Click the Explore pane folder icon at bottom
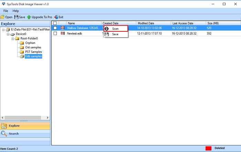The width and height of the screenshot is (241, 152). pos(4,126)
